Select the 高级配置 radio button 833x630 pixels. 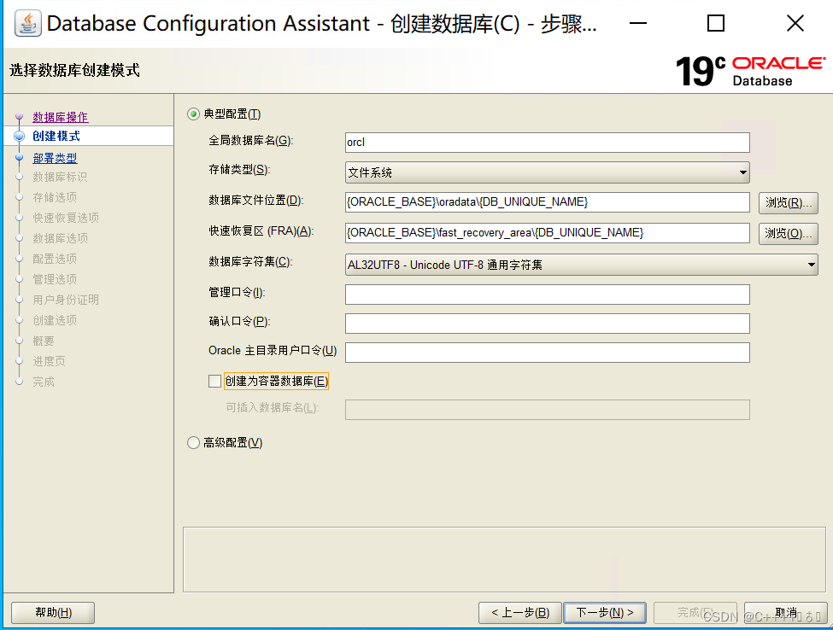coord(193,443)
